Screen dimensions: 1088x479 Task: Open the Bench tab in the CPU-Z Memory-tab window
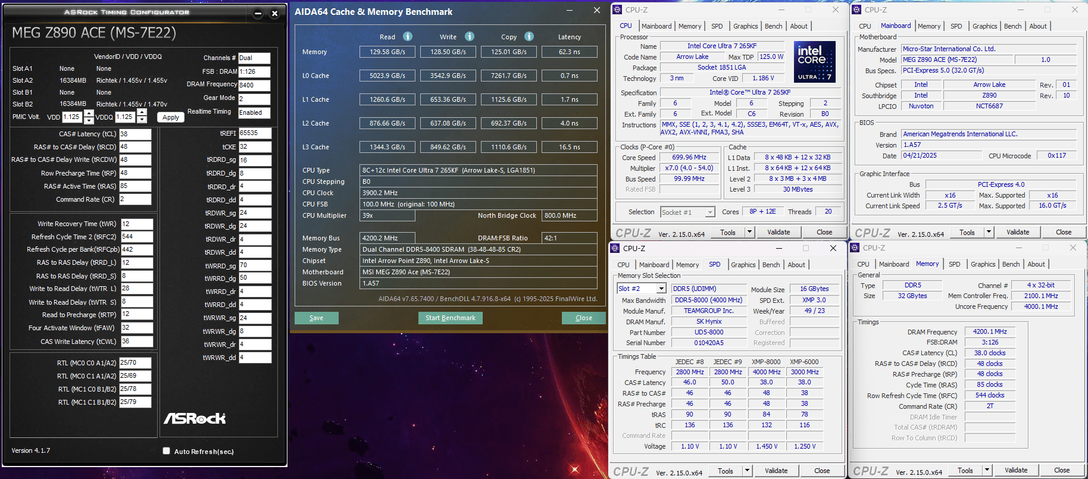pos(1011,264)
